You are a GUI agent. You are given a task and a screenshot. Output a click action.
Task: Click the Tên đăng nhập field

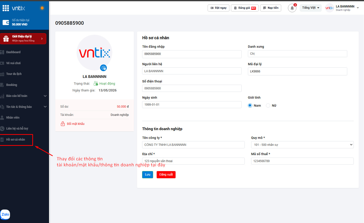pyautogui.click(x=192, y=54)
